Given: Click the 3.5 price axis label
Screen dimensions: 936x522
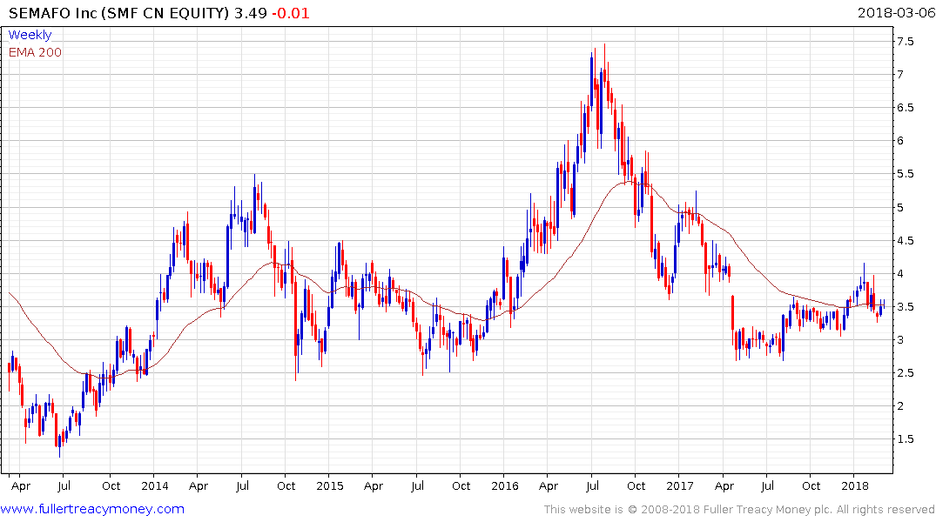Looking at the screenshot, I should (905, 307).
